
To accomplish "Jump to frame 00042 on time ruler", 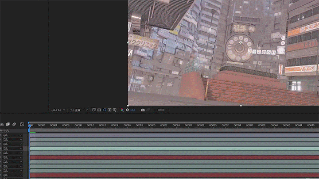I will click(287, 126).
